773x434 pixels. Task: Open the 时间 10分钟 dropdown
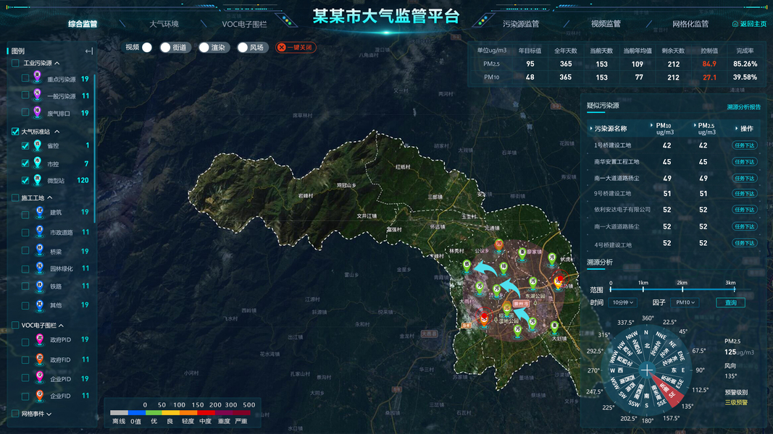(x=622, y=302)
